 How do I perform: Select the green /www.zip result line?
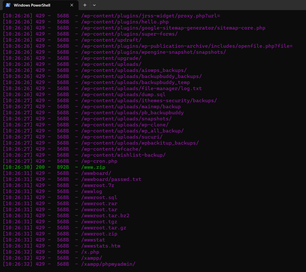tap(93, 167)
